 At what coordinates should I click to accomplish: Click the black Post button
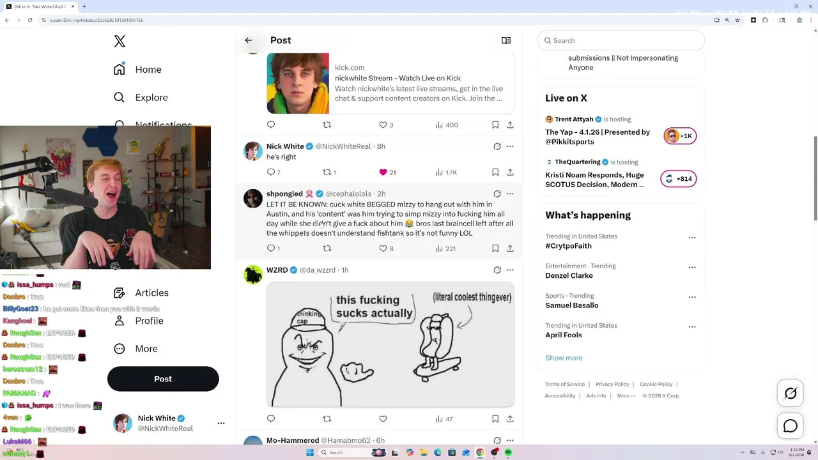coord(163,379)
